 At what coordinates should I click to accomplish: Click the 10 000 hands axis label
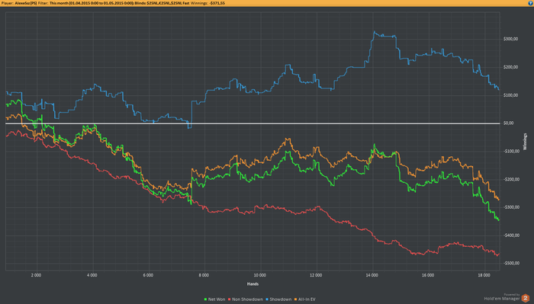[260, 275]
